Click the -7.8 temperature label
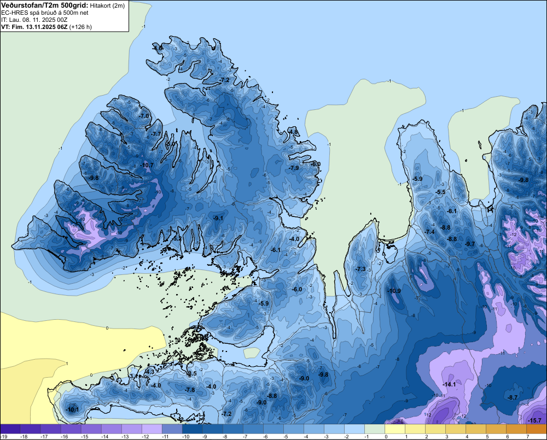This screenshot has width=547, height=440. coord(190,390)
